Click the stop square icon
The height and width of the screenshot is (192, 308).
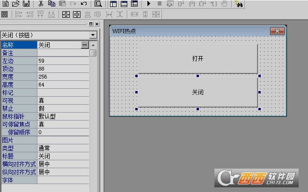(160, 3)
